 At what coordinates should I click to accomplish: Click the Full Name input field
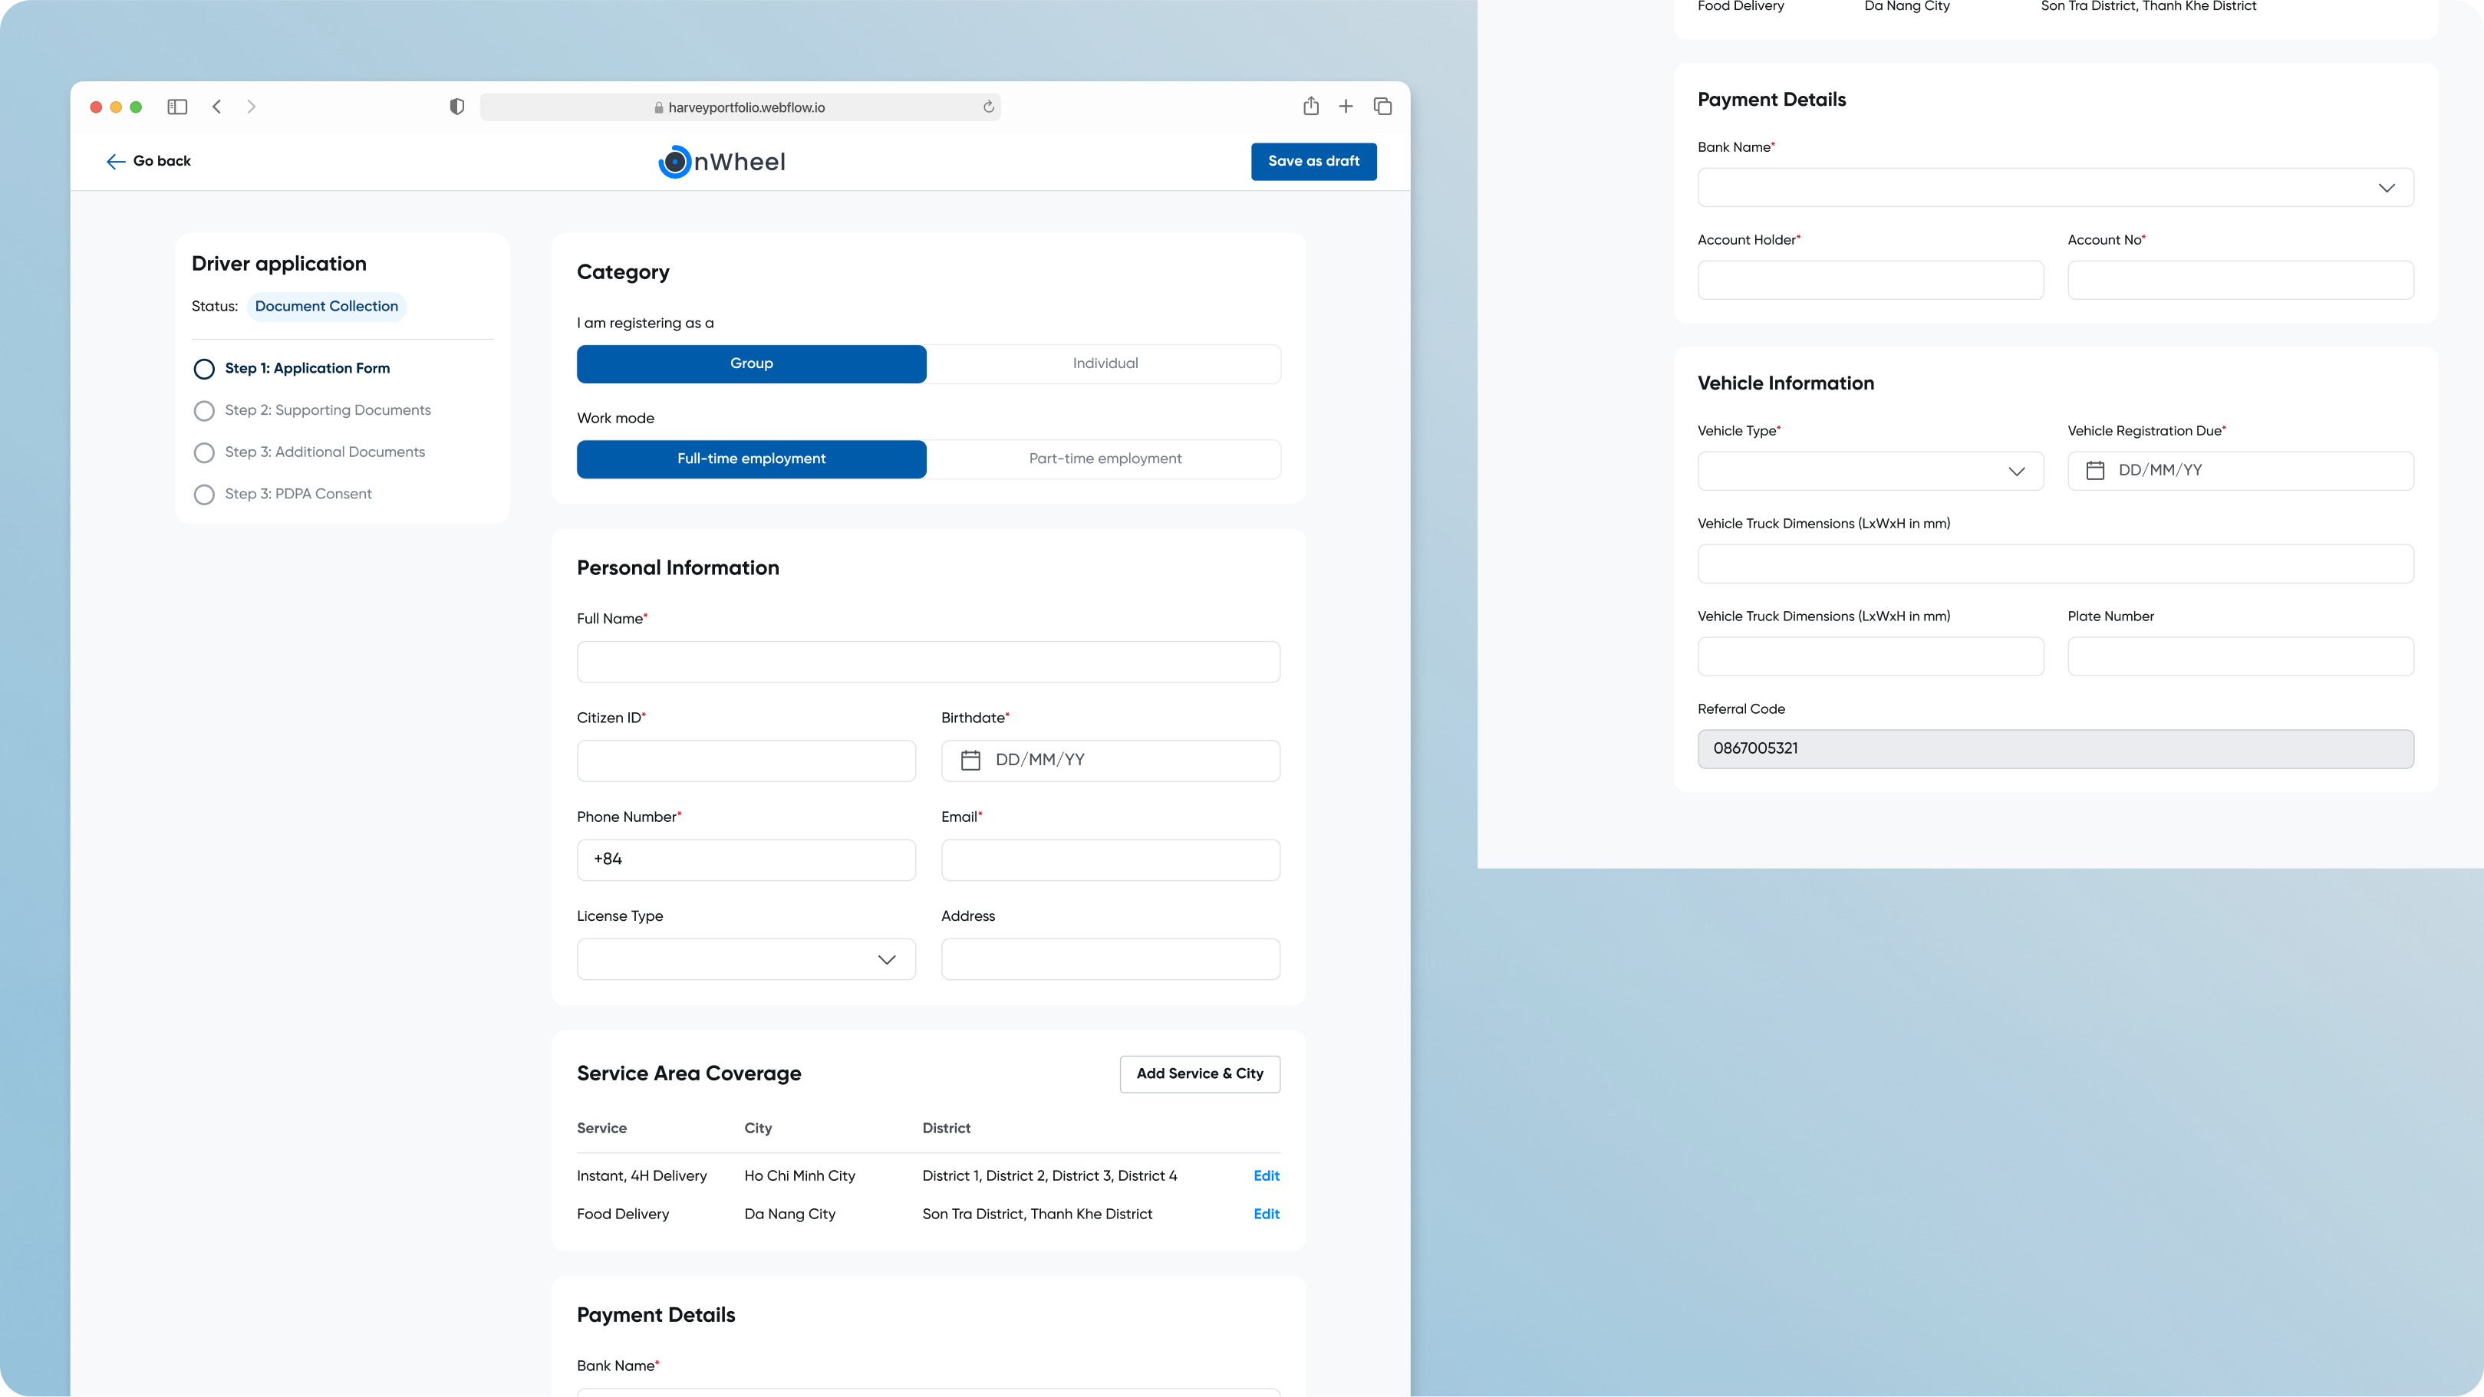(x=927, y=662)
